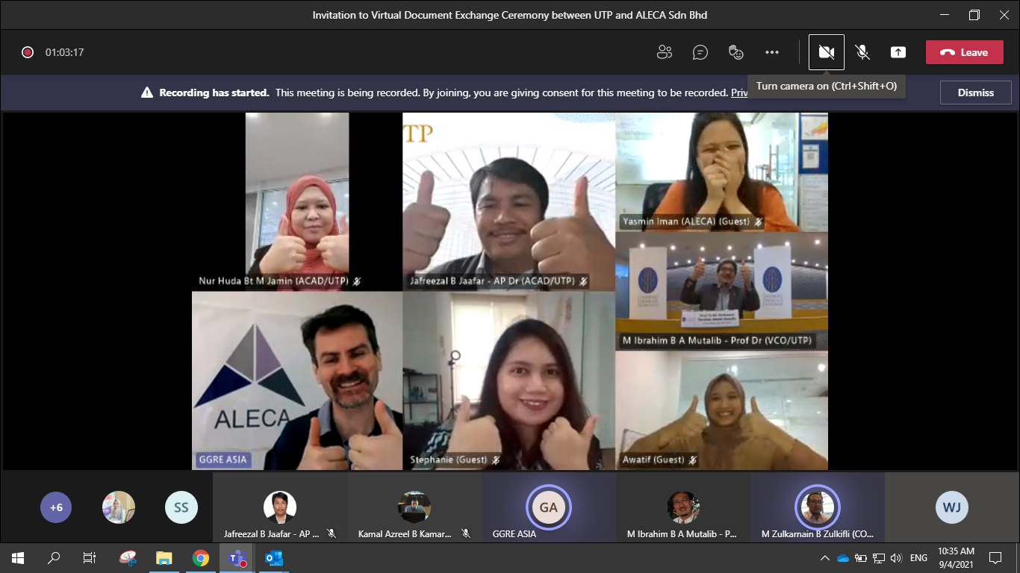This screenshot has height=573, width=1020.
Task: Click the recording warning triangle icon
Action: click(x=147, y=93)
